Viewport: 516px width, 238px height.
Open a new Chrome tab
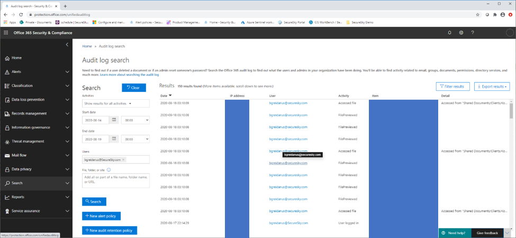pyautogui.click(x=65, y=6)
